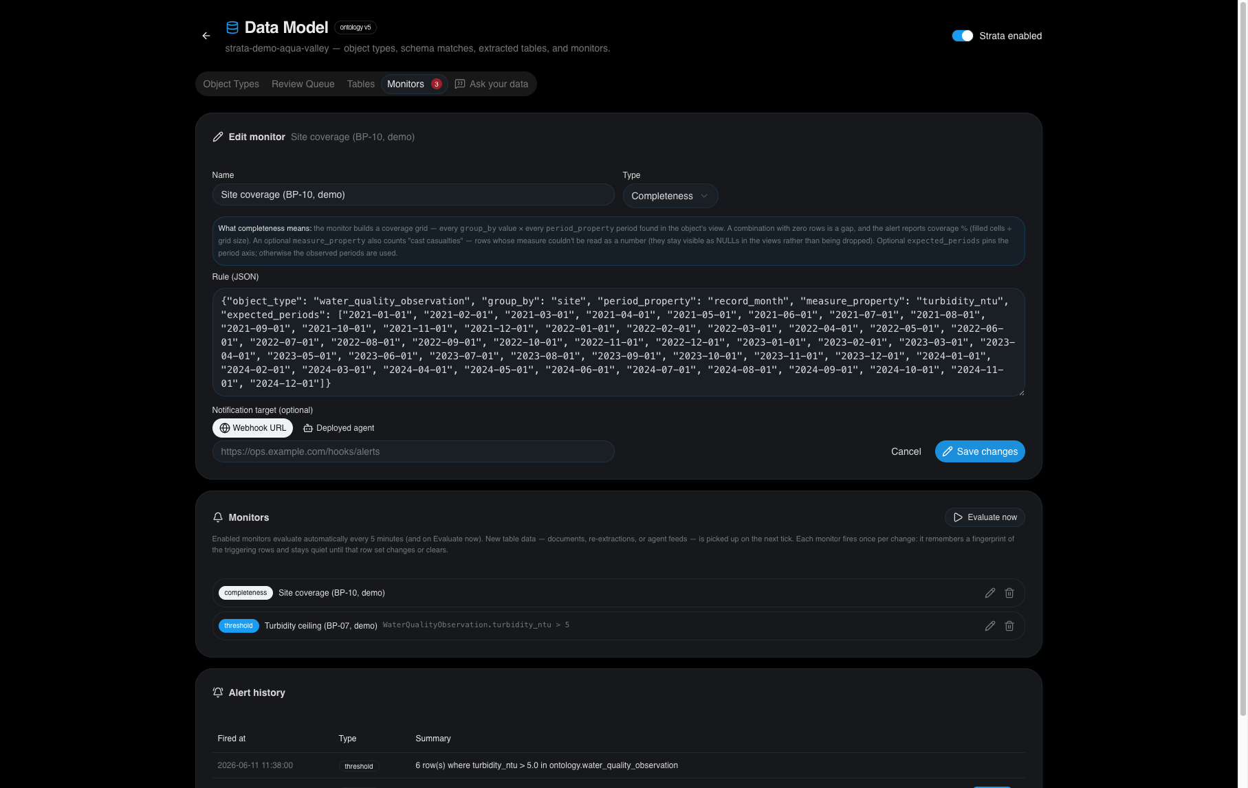Toggle the Strata enabled switch

point(962,36)
